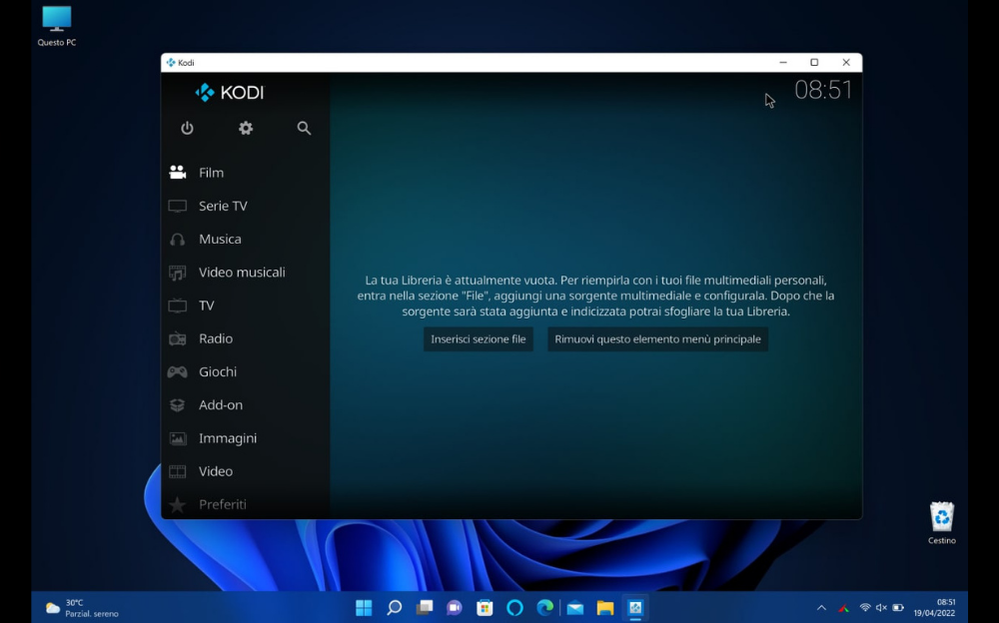Viewport: 999px width, 623px height.
Task: Select Film in main menu
Action: (211, 173)
